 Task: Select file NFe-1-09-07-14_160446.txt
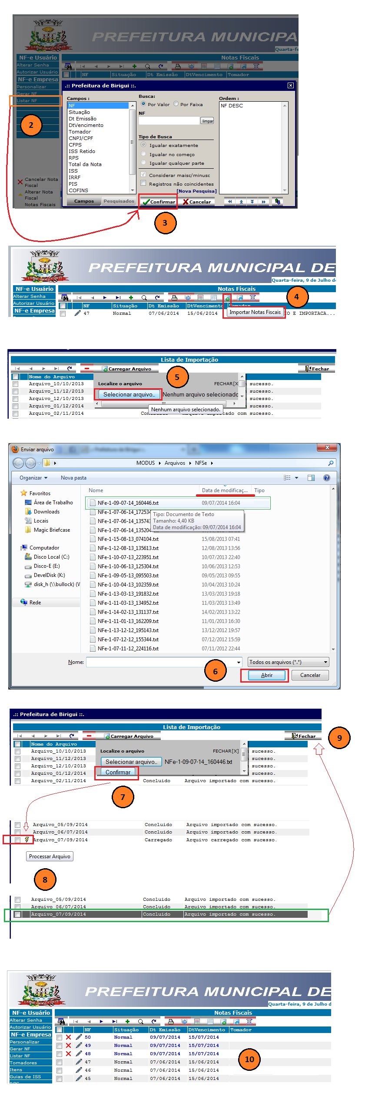click(128, 503)
